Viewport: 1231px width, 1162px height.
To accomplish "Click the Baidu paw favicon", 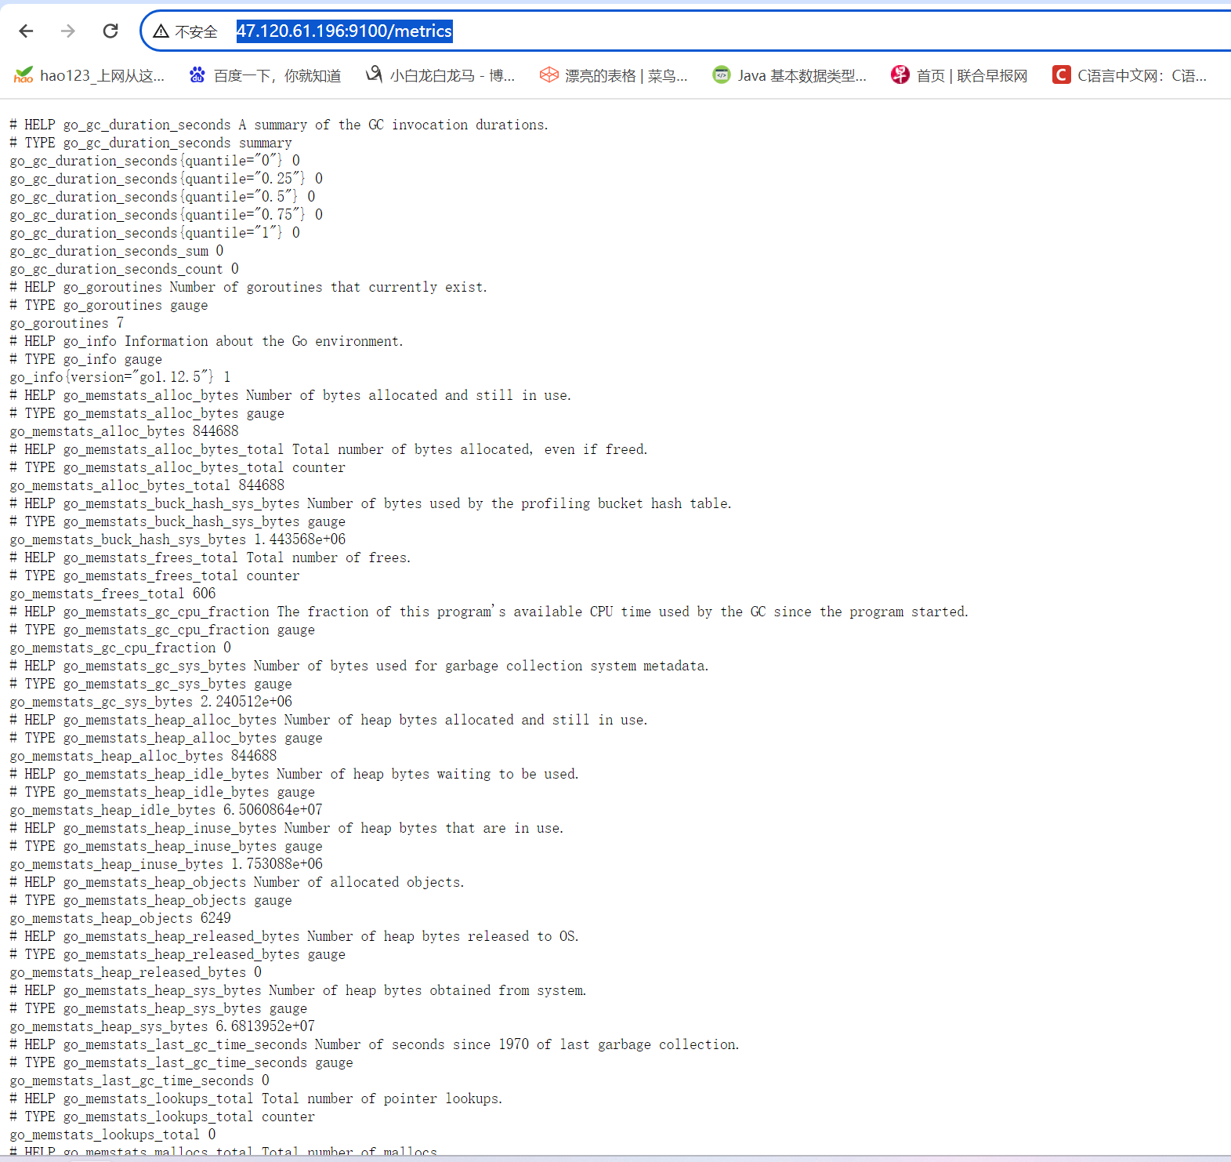I will [x=197, y=75].
